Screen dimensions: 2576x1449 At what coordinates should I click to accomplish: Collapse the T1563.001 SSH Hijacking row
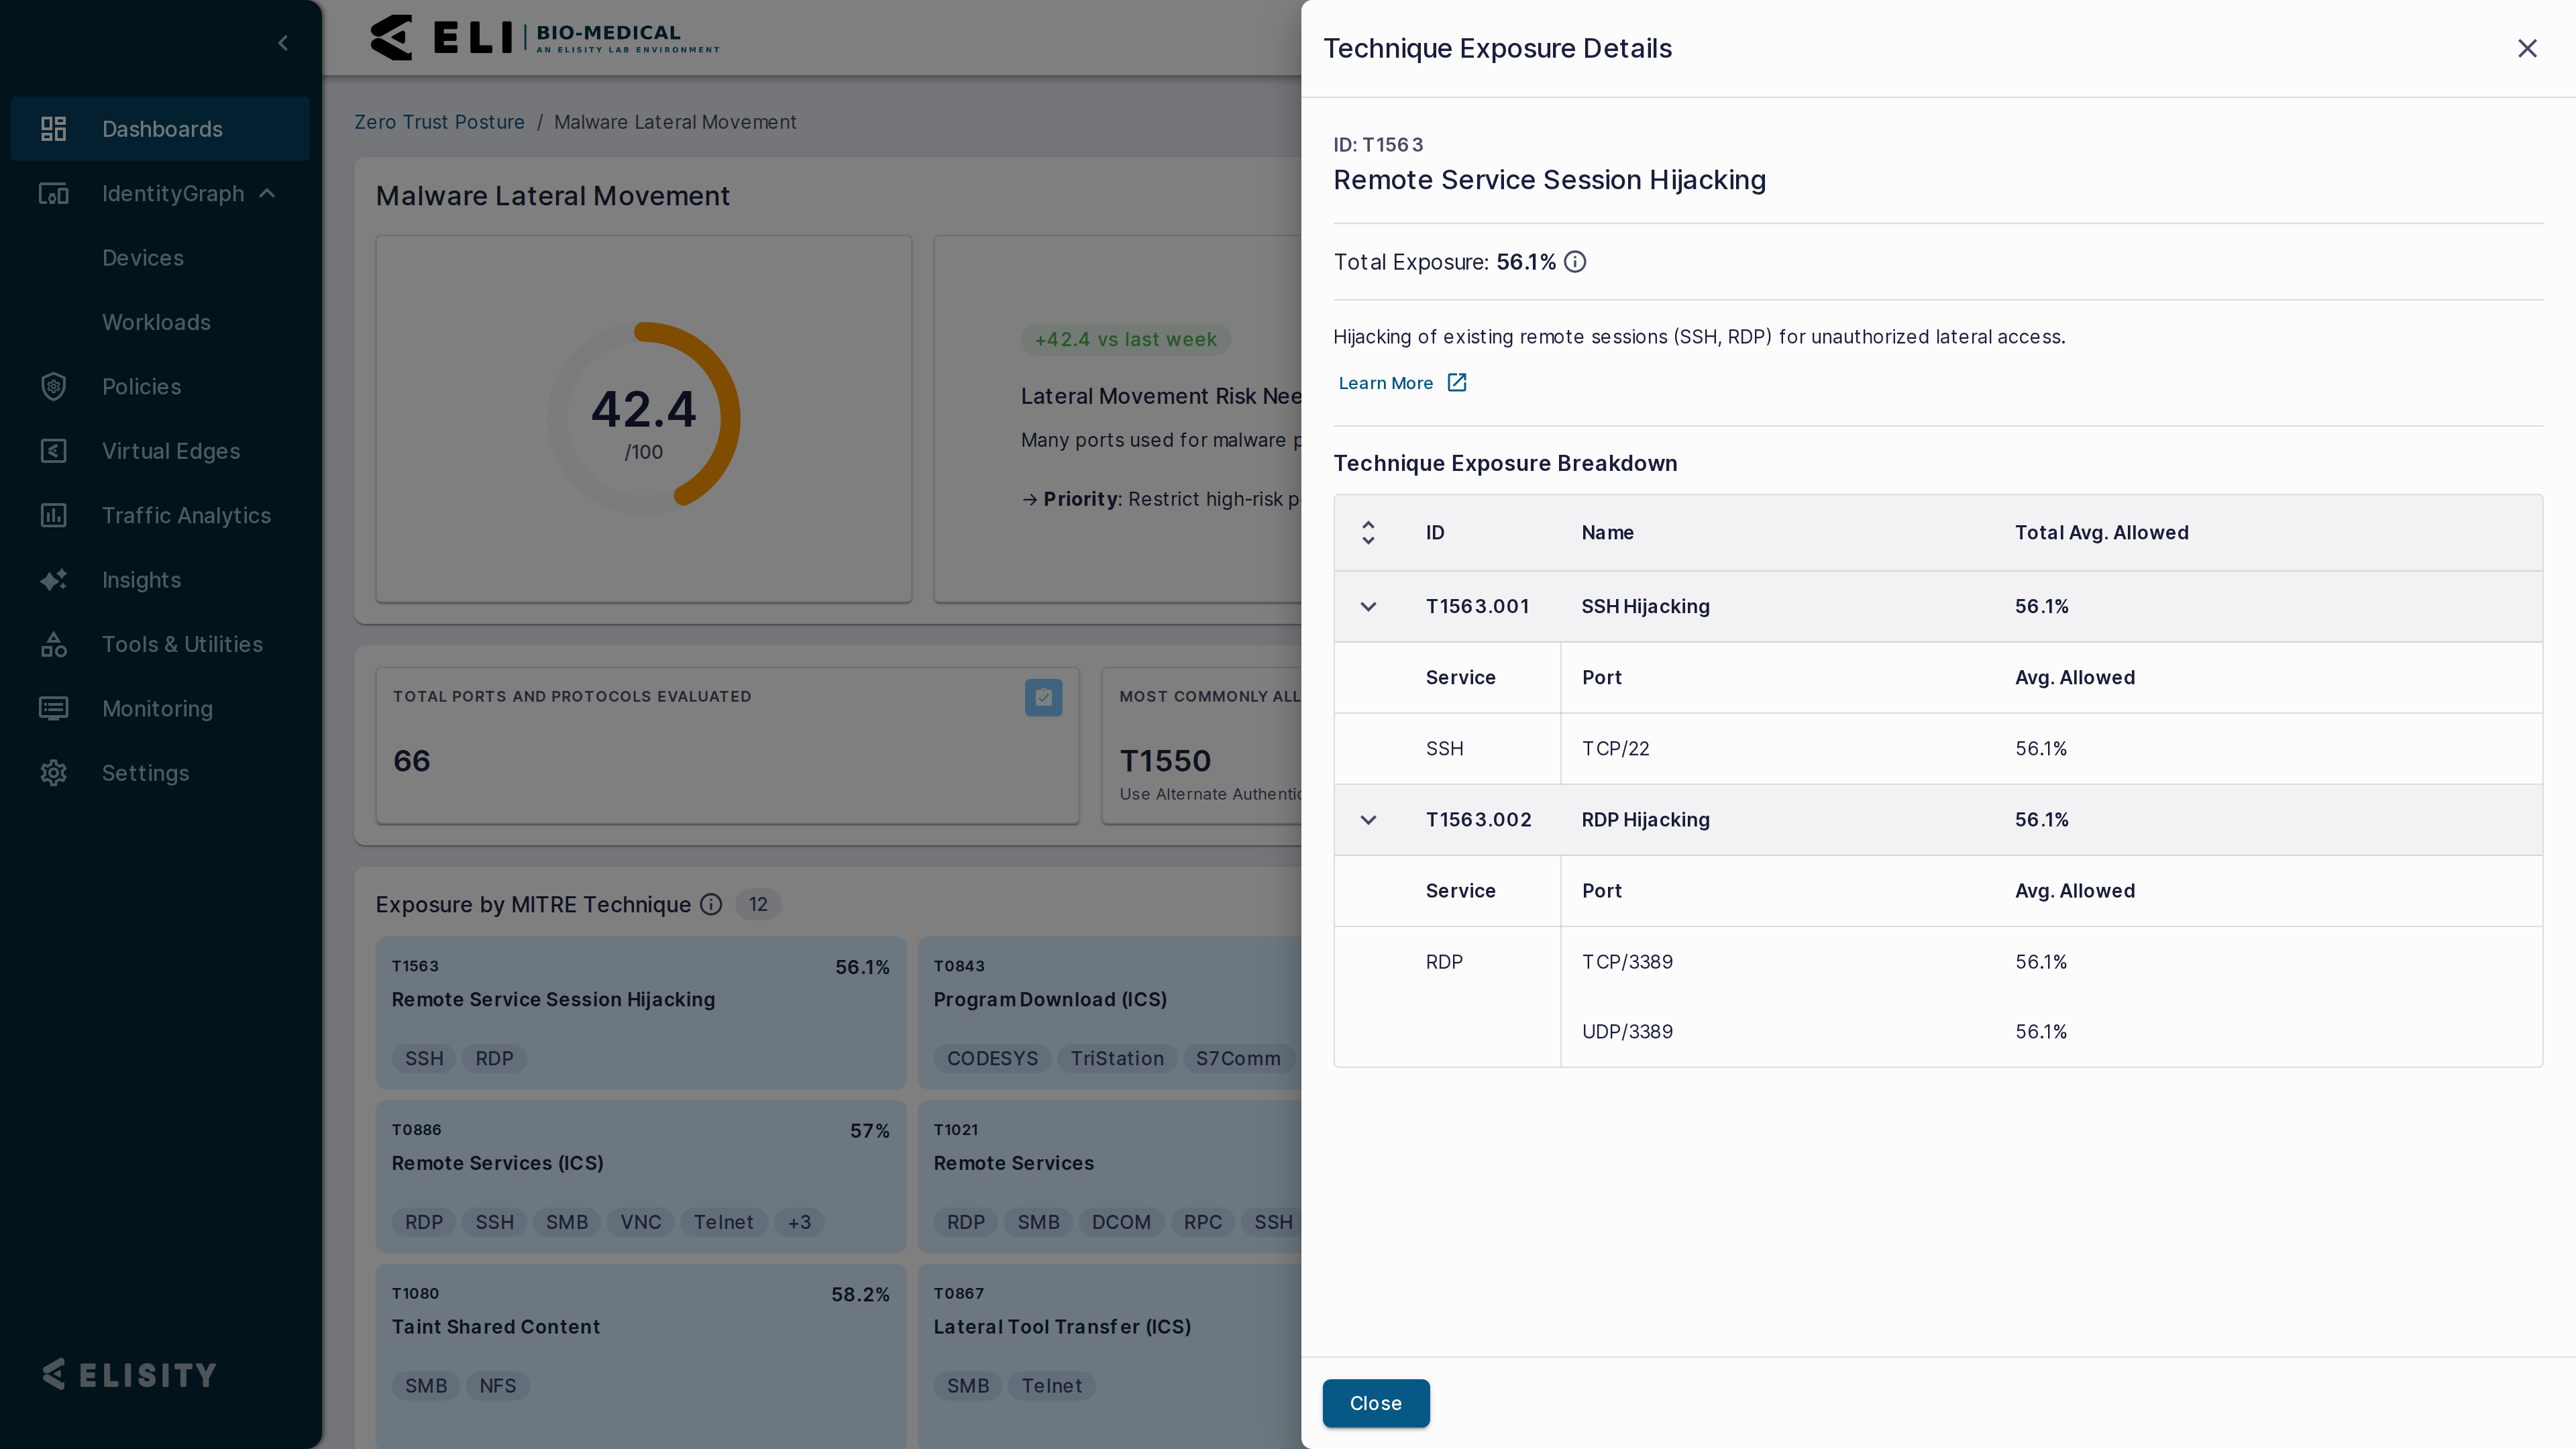1368,607
